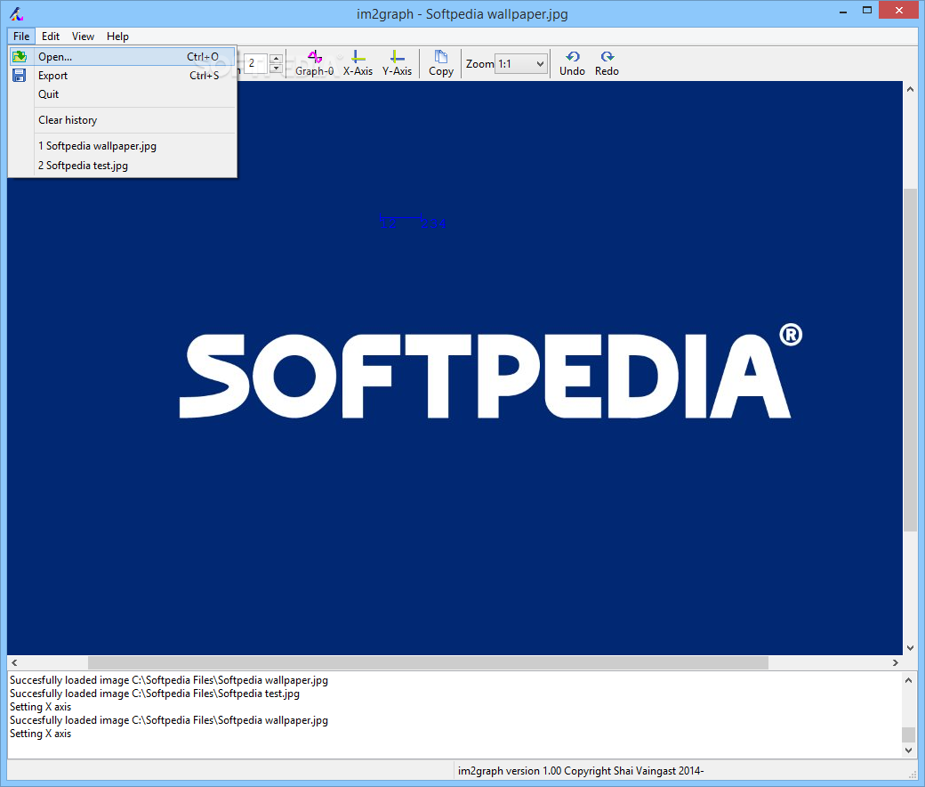925x787 pixels.
Task: Increase the spinner value above 2
Action: coord(276,59)
